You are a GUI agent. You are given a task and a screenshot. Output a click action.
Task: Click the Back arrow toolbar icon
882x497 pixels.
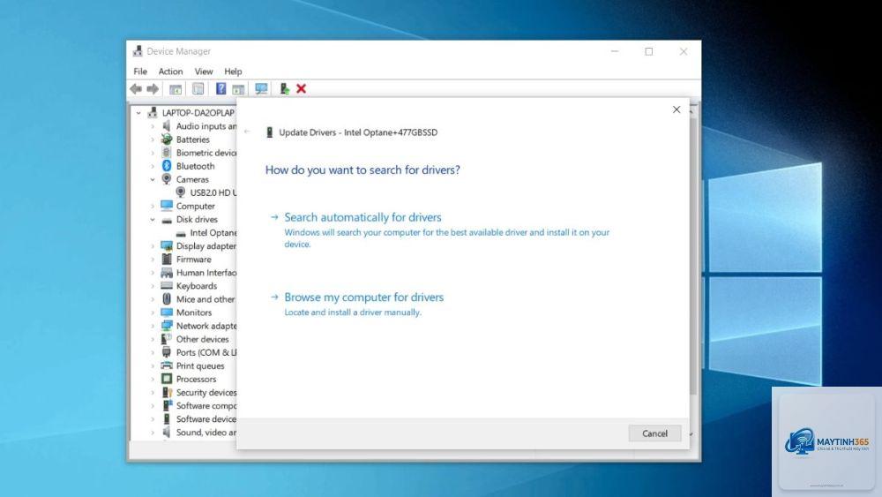click(x=136, y=89)
